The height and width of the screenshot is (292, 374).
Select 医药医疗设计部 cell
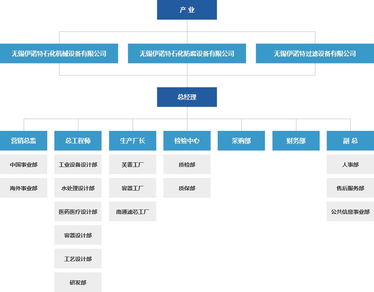click(78, 212)
